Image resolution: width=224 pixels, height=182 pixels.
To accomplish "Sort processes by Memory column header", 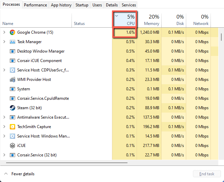I will click(x=149, y=20).
